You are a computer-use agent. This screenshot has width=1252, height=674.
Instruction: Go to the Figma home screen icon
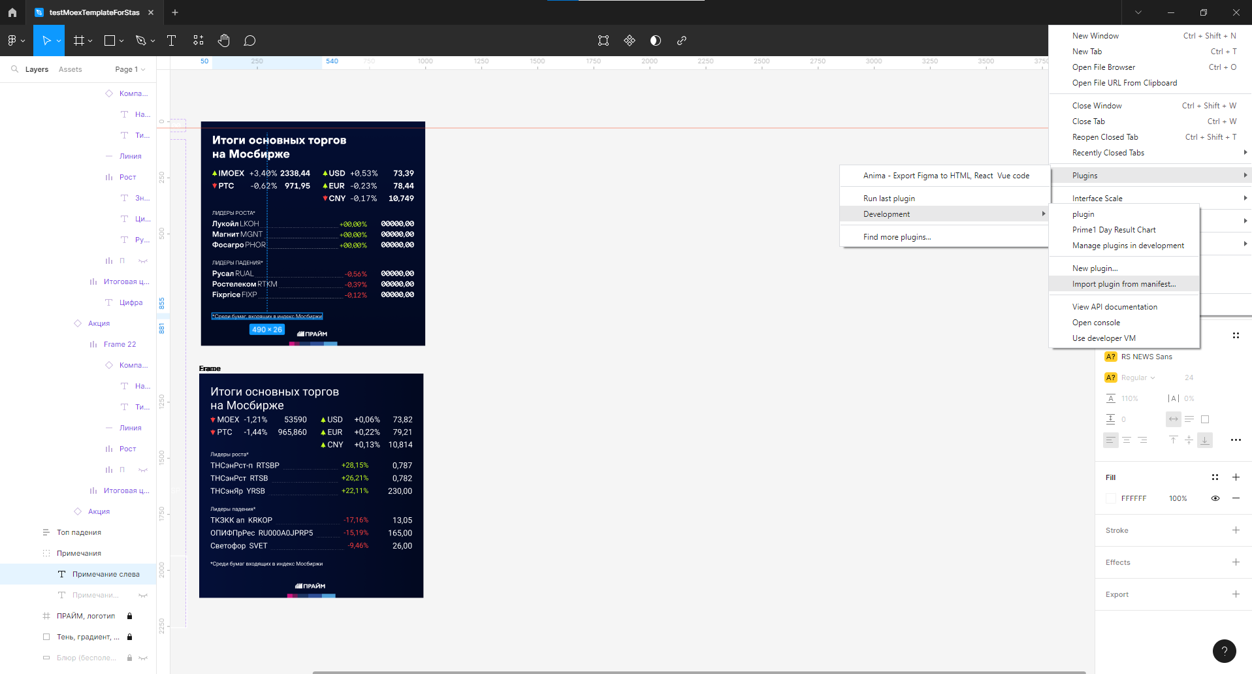[x=12, y=12]
